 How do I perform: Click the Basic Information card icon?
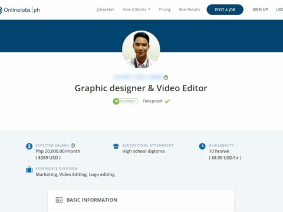point(59,200)
